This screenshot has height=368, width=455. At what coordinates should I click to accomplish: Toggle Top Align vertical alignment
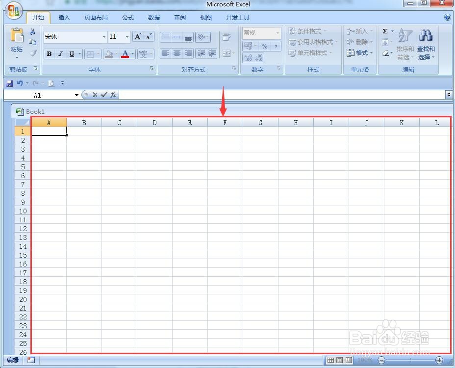(166, 37)
